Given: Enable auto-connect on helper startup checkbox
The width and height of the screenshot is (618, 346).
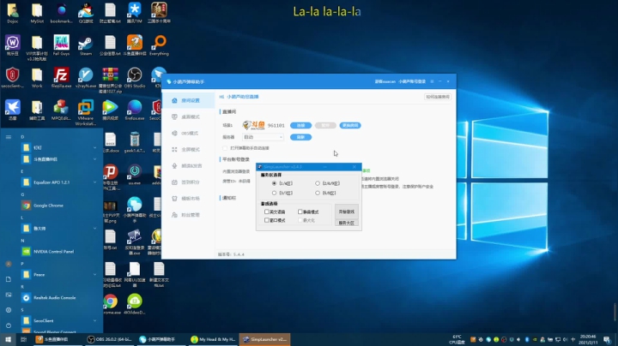Looking at the screenshot, I should point(225,148).
